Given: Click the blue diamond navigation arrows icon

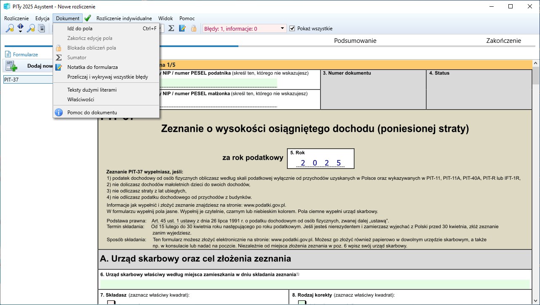Looking at the screenshot, I should (x=20, y=29).
